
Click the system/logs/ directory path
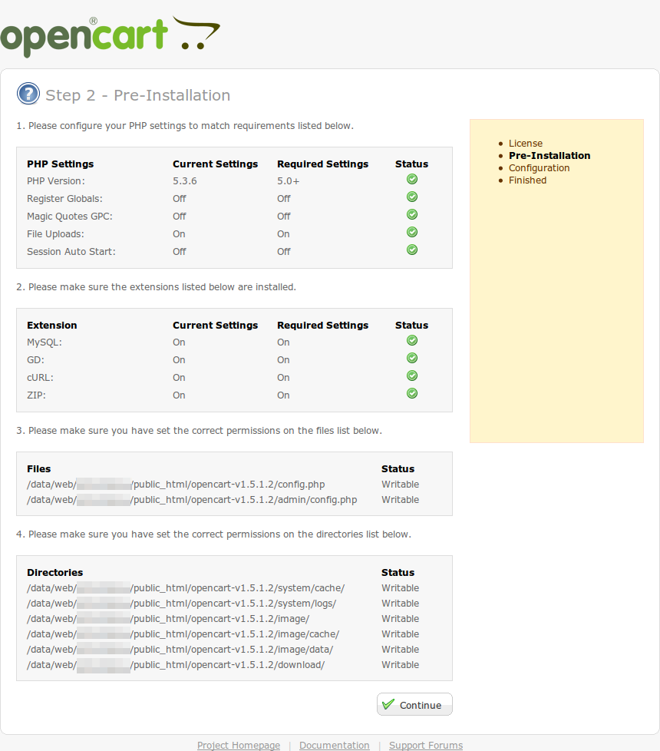(181, 603)
